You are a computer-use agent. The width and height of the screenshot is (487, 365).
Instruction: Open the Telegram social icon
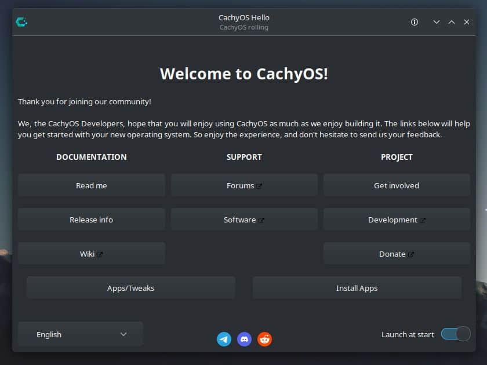[x=224, y=340]
